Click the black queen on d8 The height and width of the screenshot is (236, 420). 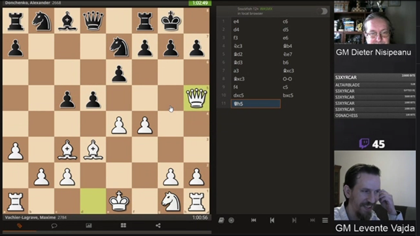coord(93,21)
